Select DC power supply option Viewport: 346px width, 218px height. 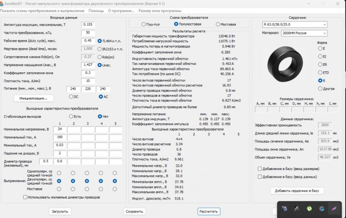coord(71,96)
